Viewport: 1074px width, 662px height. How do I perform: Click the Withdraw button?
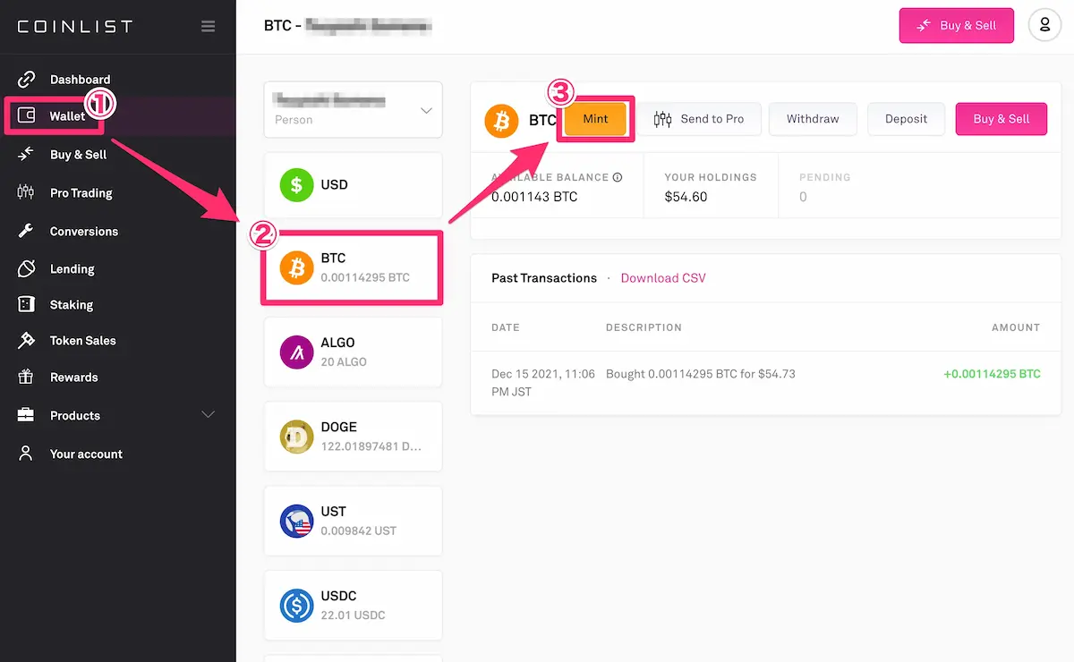813,119
